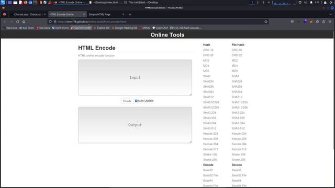
Task: Open Decode Base64 link
Action: (236, 181)
